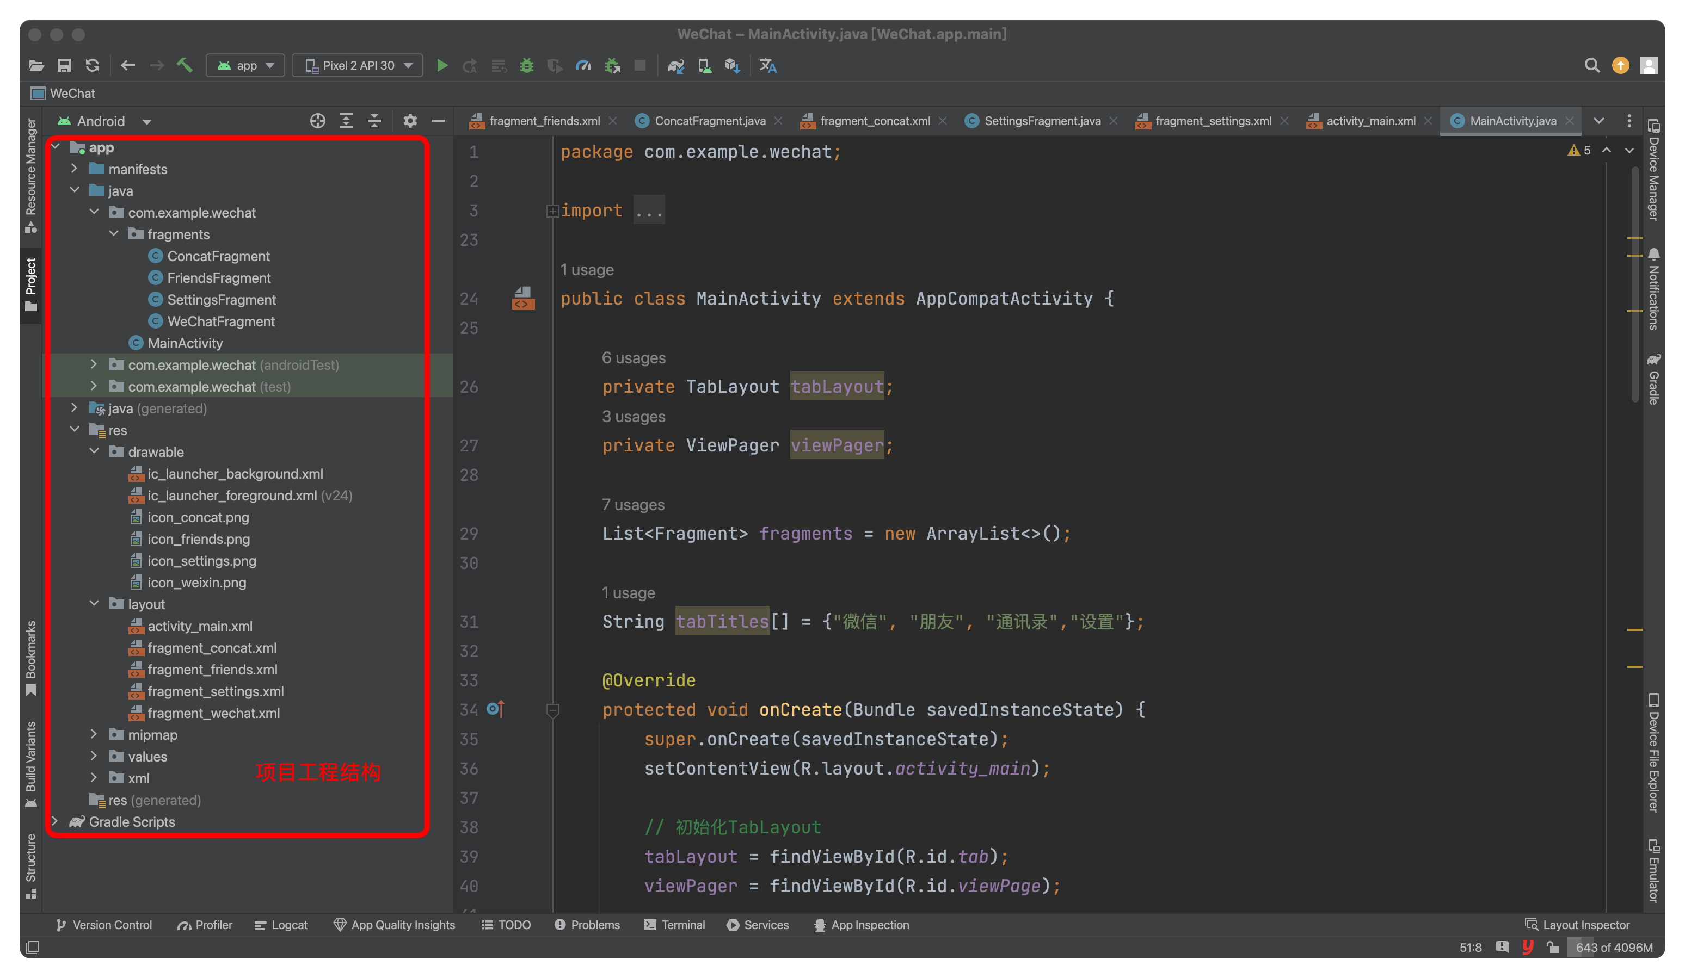Run the app on Pixel 2 API 30

pos(442,65)
